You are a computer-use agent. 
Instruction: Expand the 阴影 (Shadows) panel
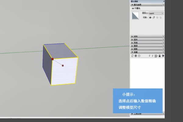(x=132, y=49)
